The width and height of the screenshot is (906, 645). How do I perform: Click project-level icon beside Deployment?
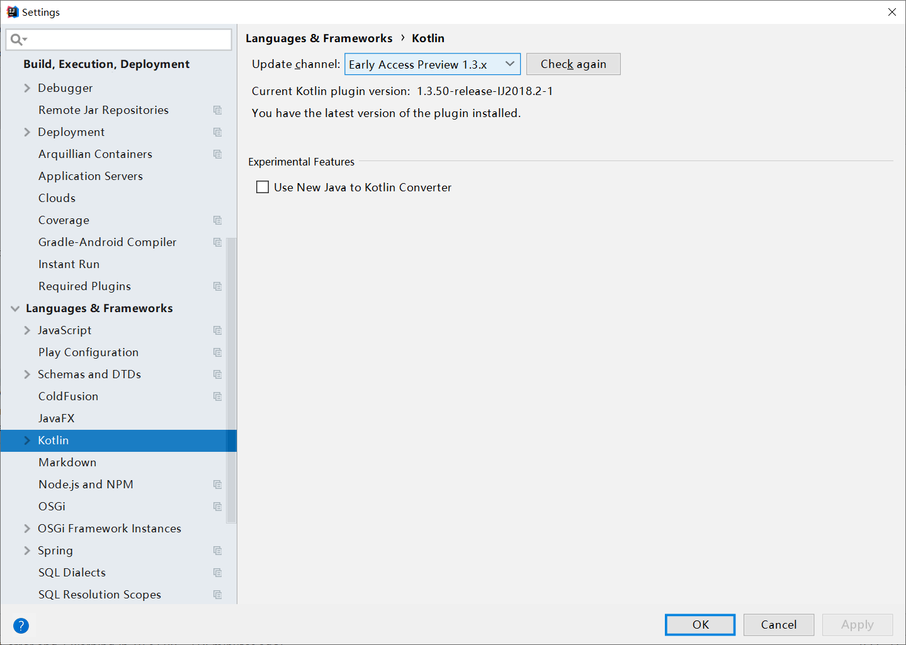coord(217,132)
